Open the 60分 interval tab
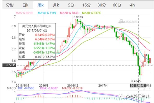This screenshot has height=103, width=154. coord(117,5)
